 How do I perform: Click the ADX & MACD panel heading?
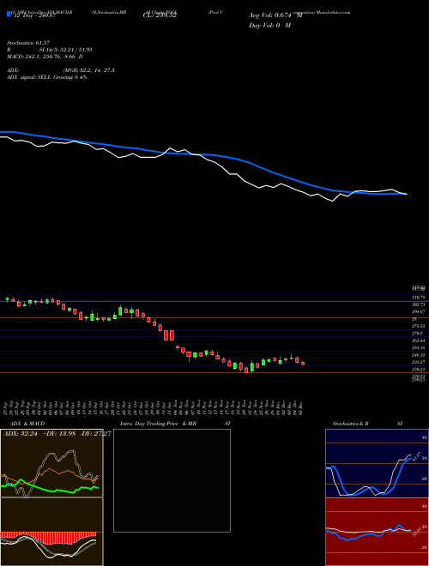[27, 424]
